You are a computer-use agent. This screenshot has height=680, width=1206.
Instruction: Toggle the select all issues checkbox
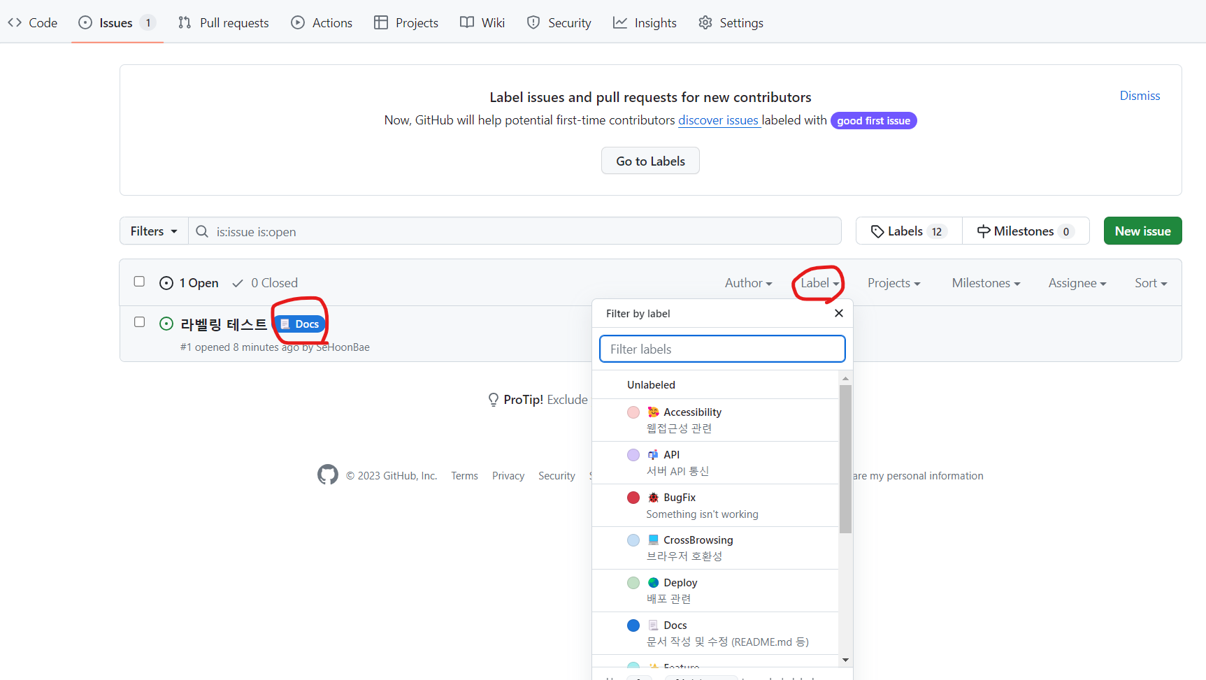(x=139, y=281)
